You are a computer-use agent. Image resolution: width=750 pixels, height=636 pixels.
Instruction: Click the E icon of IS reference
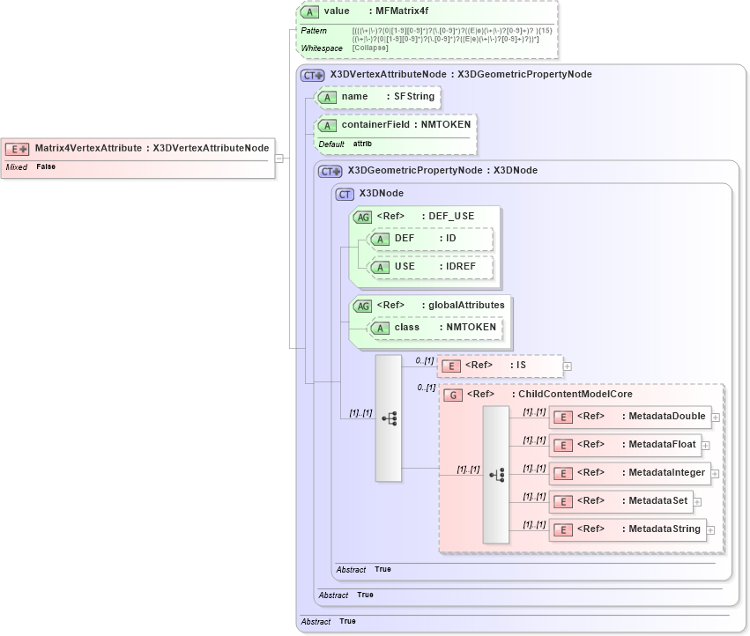point(450,366)
